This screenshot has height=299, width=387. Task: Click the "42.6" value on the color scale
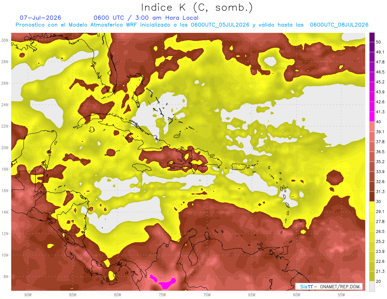380,102
